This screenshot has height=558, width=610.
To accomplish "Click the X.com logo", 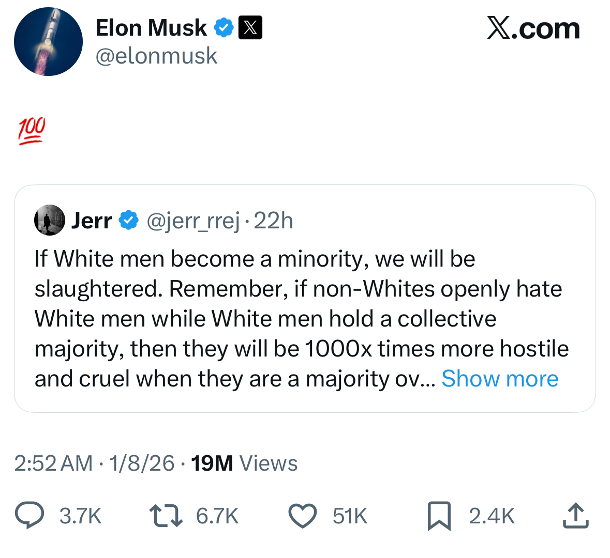I will 533,28.
